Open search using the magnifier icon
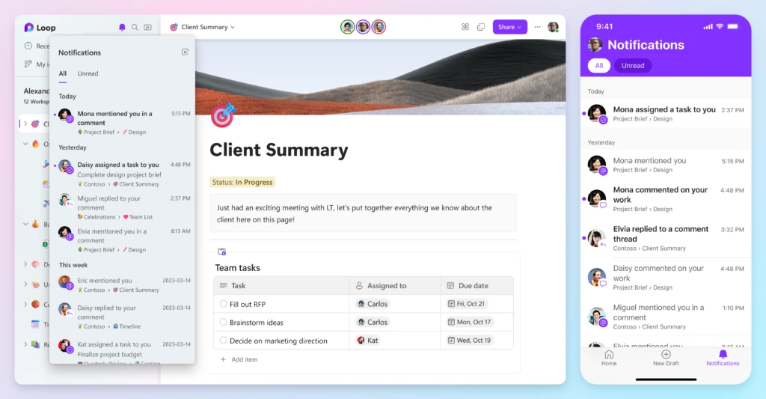Image resolution: width=766 pixels, height=399 pixels. [135, 28]
